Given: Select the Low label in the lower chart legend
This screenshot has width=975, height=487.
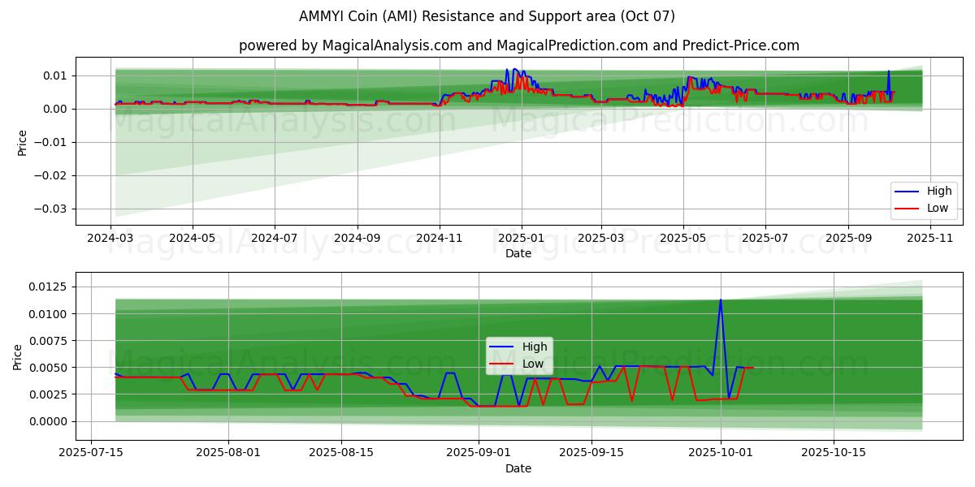Looking at the screenshot, I should tap(533, 364).
